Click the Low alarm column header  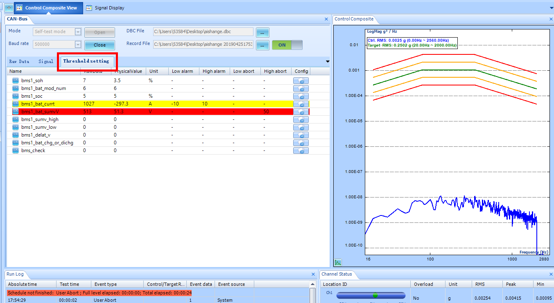[x=184, y=71]
